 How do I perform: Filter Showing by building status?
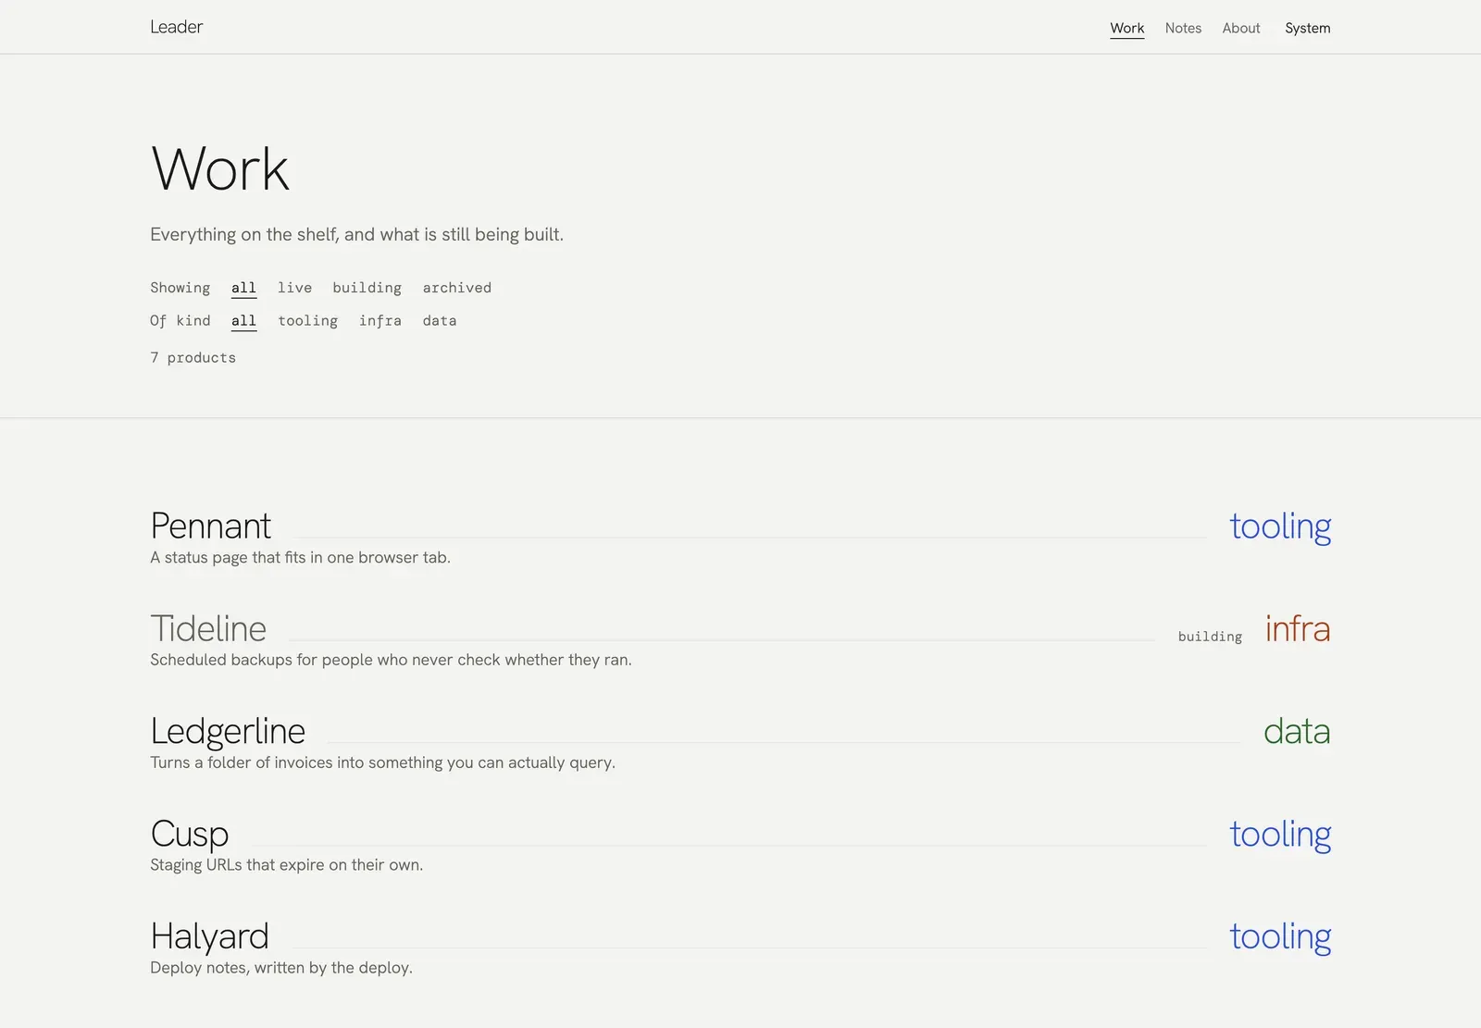point(367,288)
